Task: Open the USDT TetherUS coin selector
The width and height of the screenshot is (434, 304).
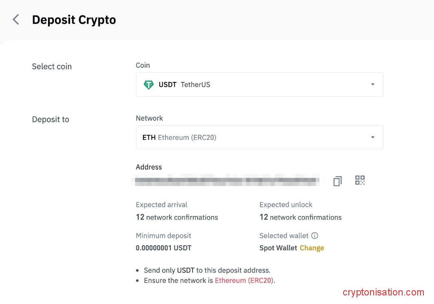Action: pyautogui.click(x=259, y=85)
